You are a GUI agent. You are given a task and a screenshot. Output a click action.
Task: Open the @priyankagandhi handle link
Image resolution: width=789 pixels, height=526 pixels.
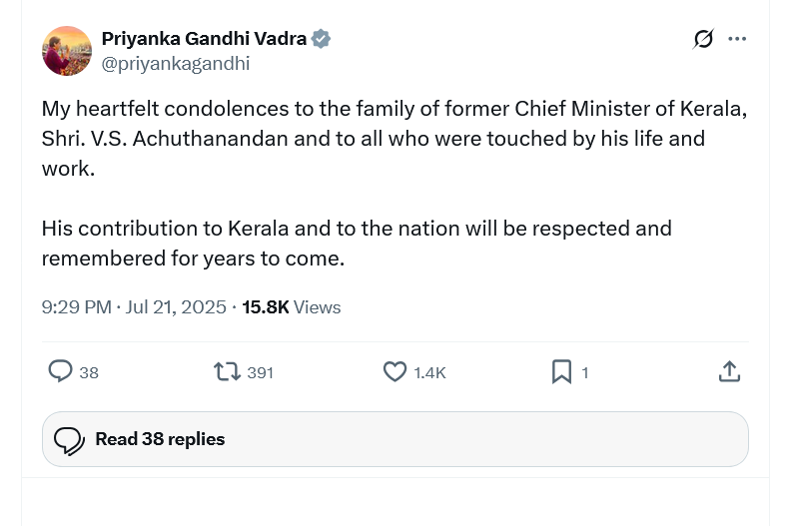176,63
